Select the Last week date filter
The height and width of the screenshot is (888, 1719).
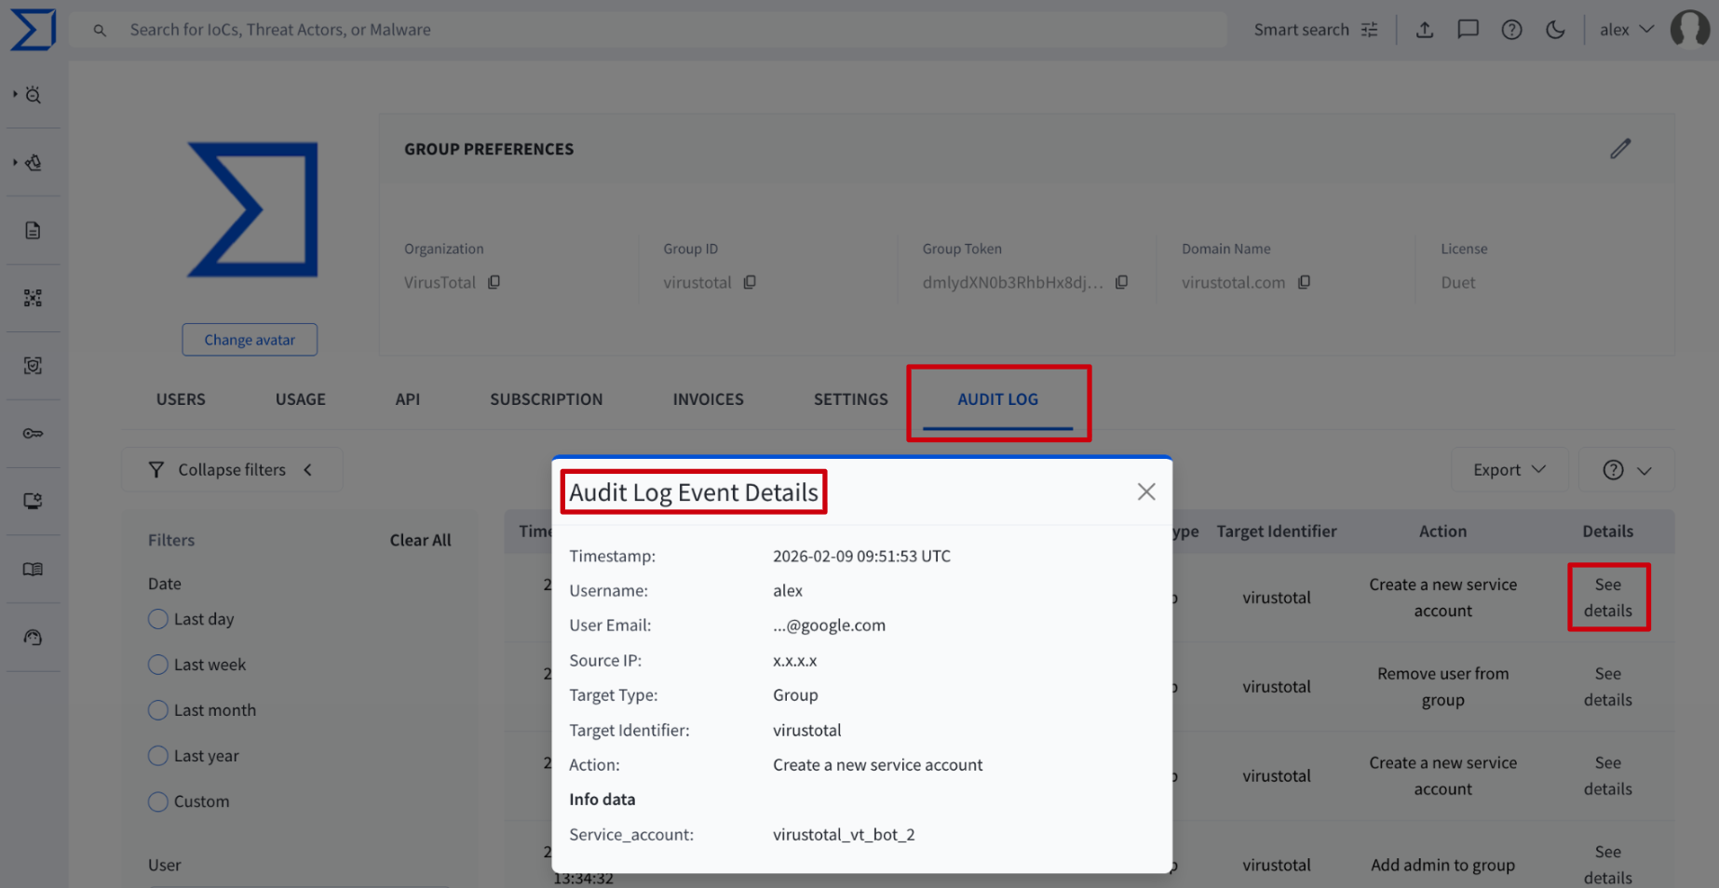(158, 665)
